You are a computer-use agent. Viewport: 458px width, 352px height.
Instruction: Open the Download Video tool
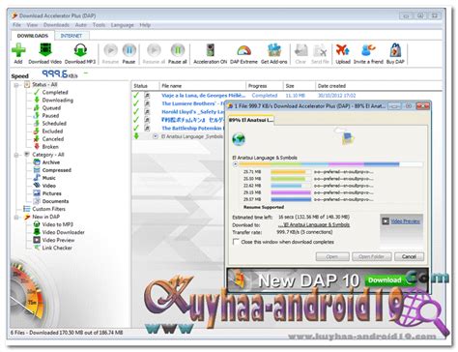point(45,50)
